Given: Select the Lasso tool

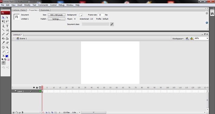Looking at the screenshot, I should [x=7, y=21].
